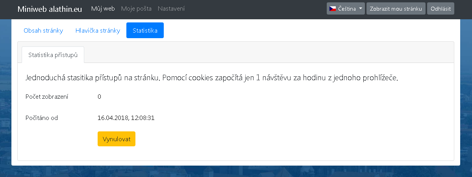472x177 pixels.
Task: Click the Zobrazit mou stránku button
Action: point(396,9)
